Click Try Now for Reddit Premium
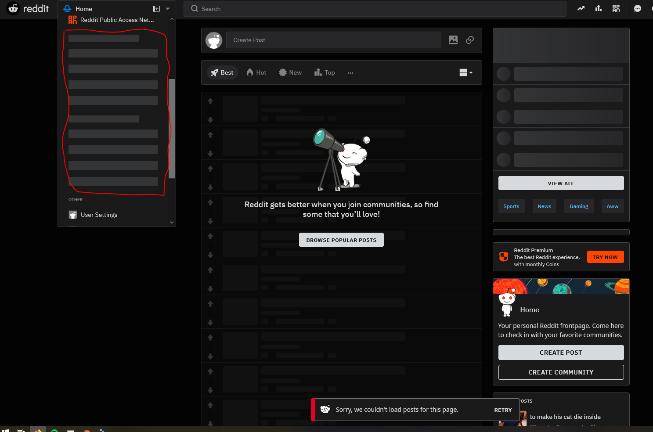This screenshot has width=653, height=432. point(605,257)
